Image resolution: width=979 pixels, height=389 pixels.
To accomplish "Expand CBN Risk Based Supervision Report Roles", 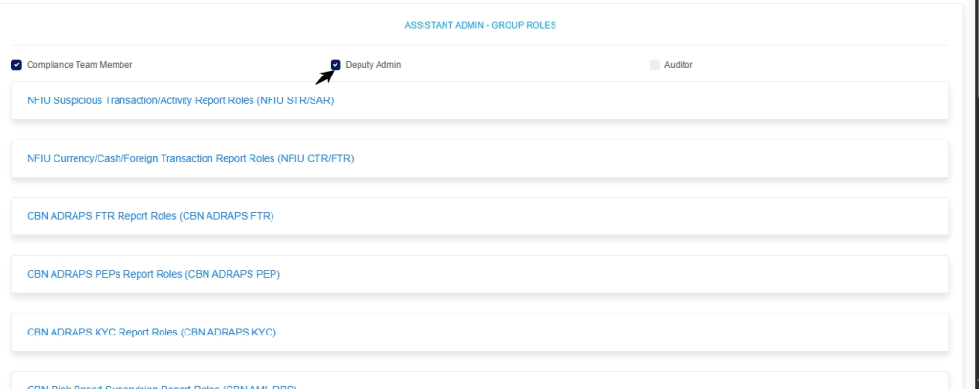I will click(163, 385).
